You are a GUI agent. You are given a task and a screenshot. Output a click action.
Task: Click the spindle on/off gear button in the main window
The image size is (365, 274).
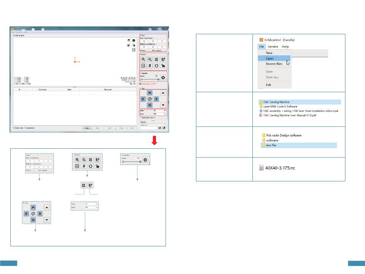163,78
